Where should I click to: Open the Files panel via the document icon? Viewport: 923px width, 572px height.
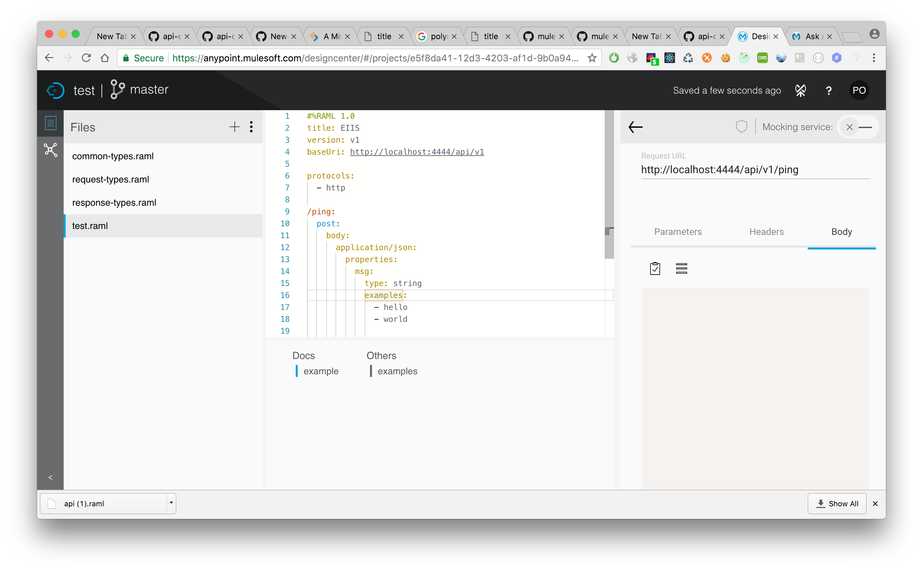click(x=50, y=123)
